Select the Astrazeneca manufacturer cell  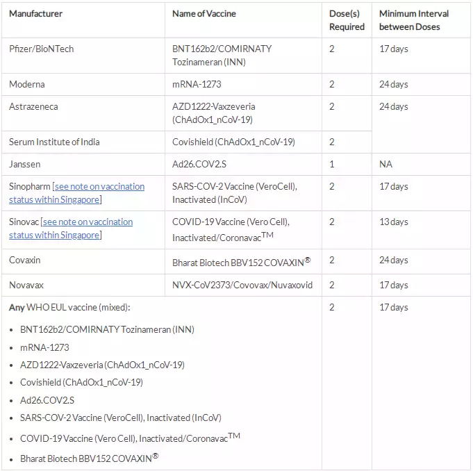(x=33, y=107)
